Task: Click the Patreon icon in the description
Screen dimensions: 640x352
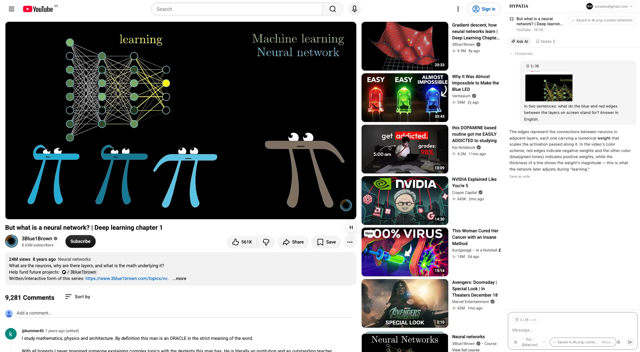Action: pos(64,272)
